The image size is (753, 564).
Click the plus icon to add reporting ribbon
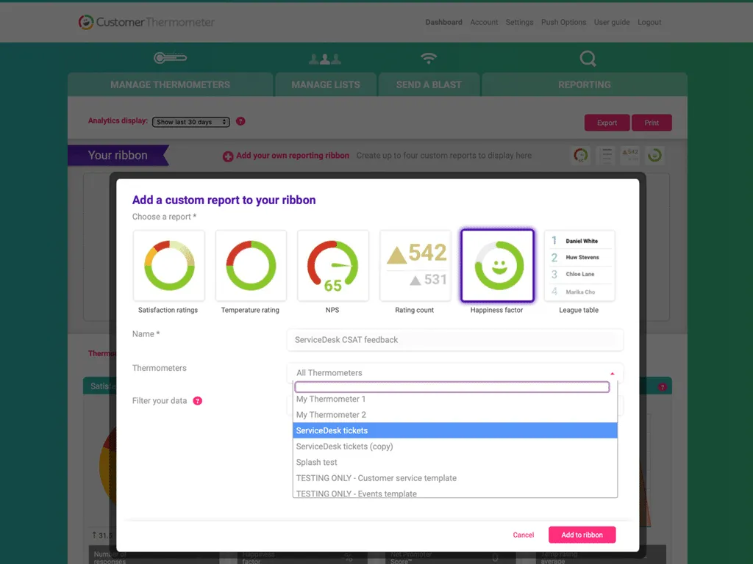[x=228, y=156]
